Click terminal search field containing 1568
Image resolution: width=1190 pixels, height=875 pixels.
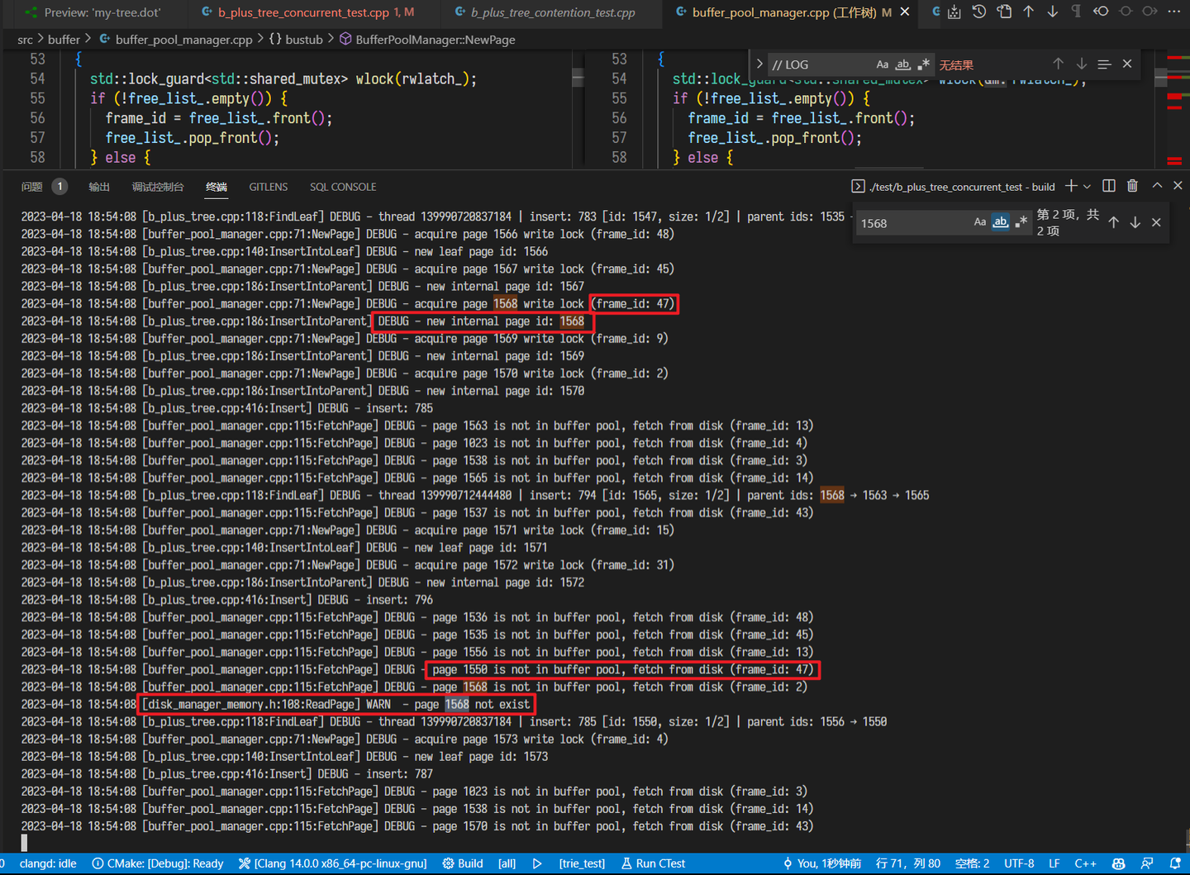(913, 223)
